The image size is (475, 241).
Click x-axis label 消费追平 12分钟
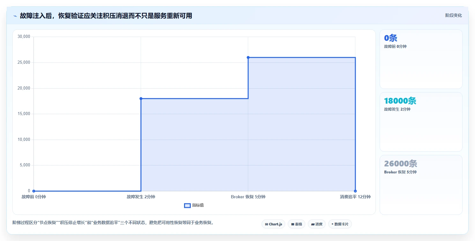click(x=355, y=197)
